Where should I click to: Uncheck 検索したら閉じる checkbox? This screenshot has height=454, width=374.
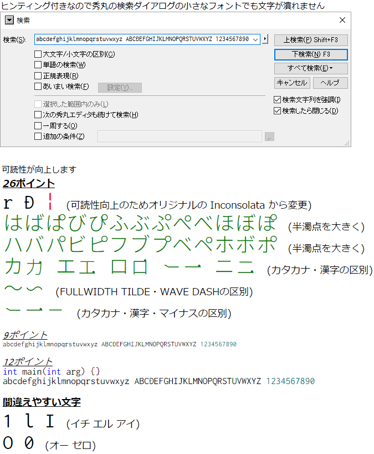(278, 110)
